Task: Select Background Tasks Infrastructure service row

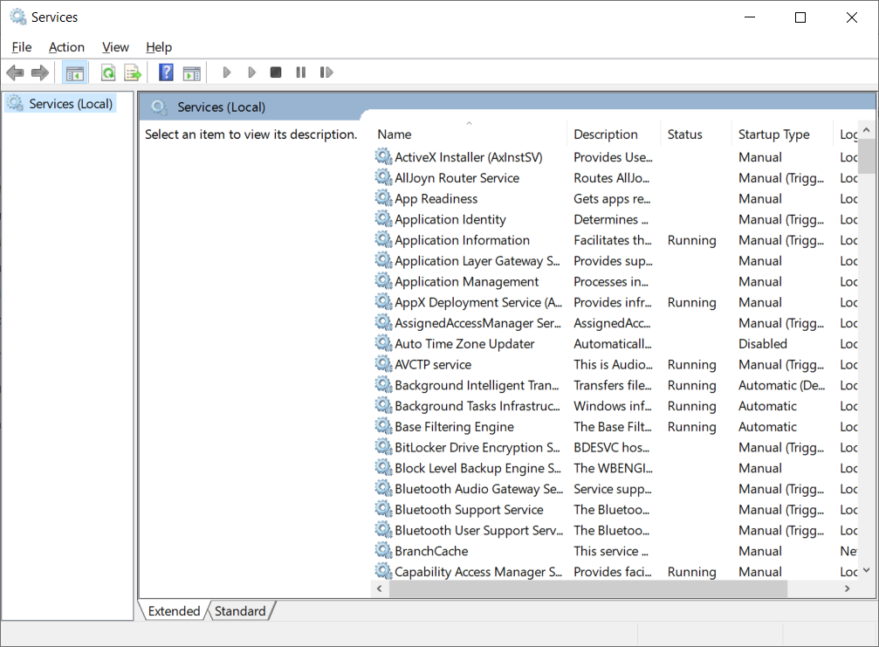Action: pyautogui.click(x=615, y=406)
